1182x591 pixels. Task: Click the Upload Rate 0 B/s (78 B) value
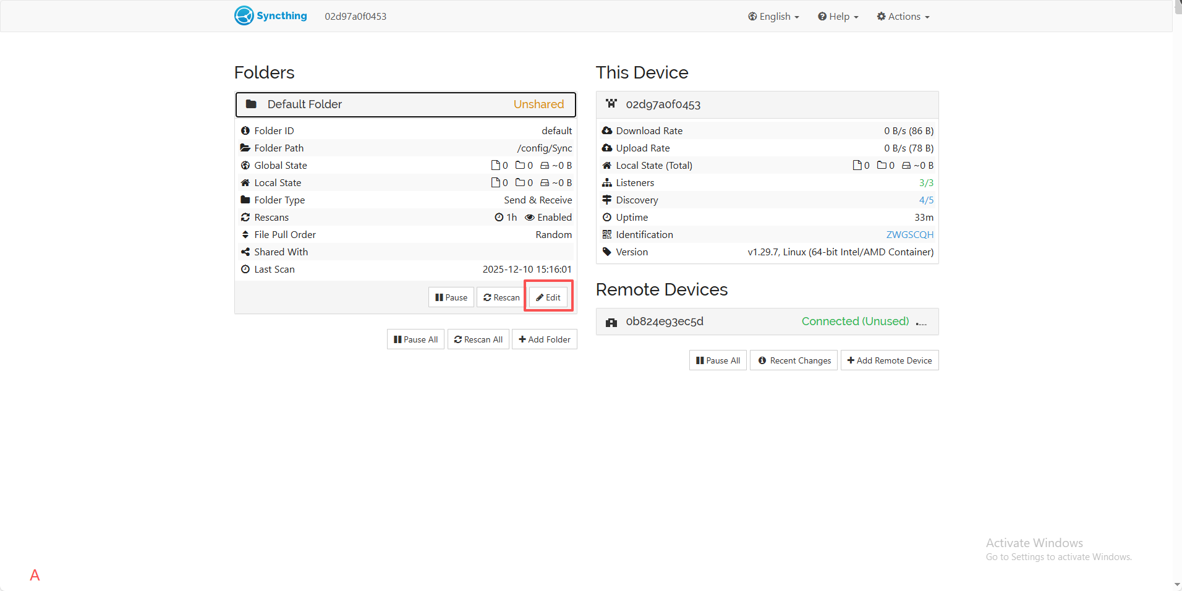pyautogui.click(x=909, y=148)
